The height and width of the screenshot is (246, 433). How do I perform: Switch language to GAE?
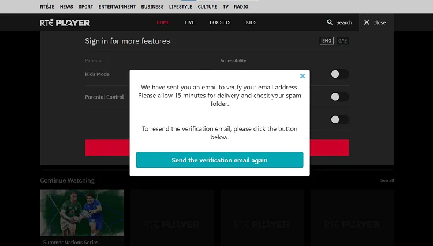click(x=342, y=41)
